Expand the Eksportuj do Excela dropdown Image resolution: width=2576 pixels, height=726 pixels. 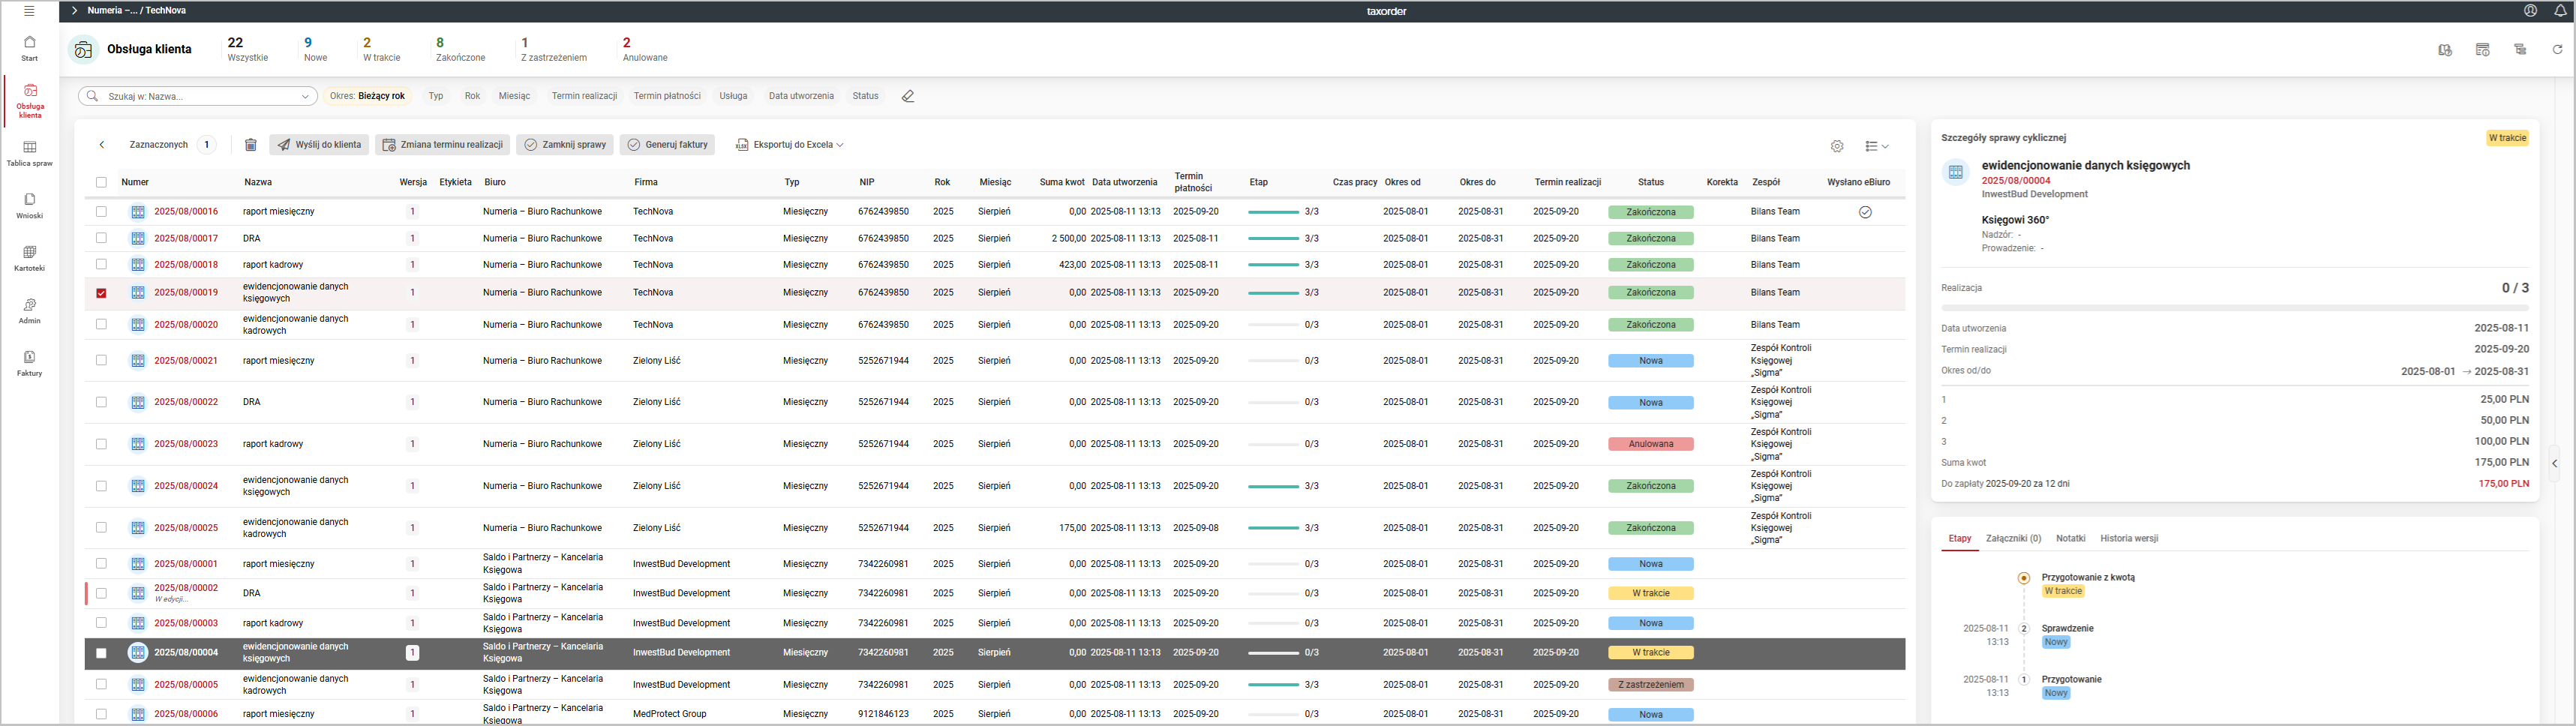pos(790,145)
